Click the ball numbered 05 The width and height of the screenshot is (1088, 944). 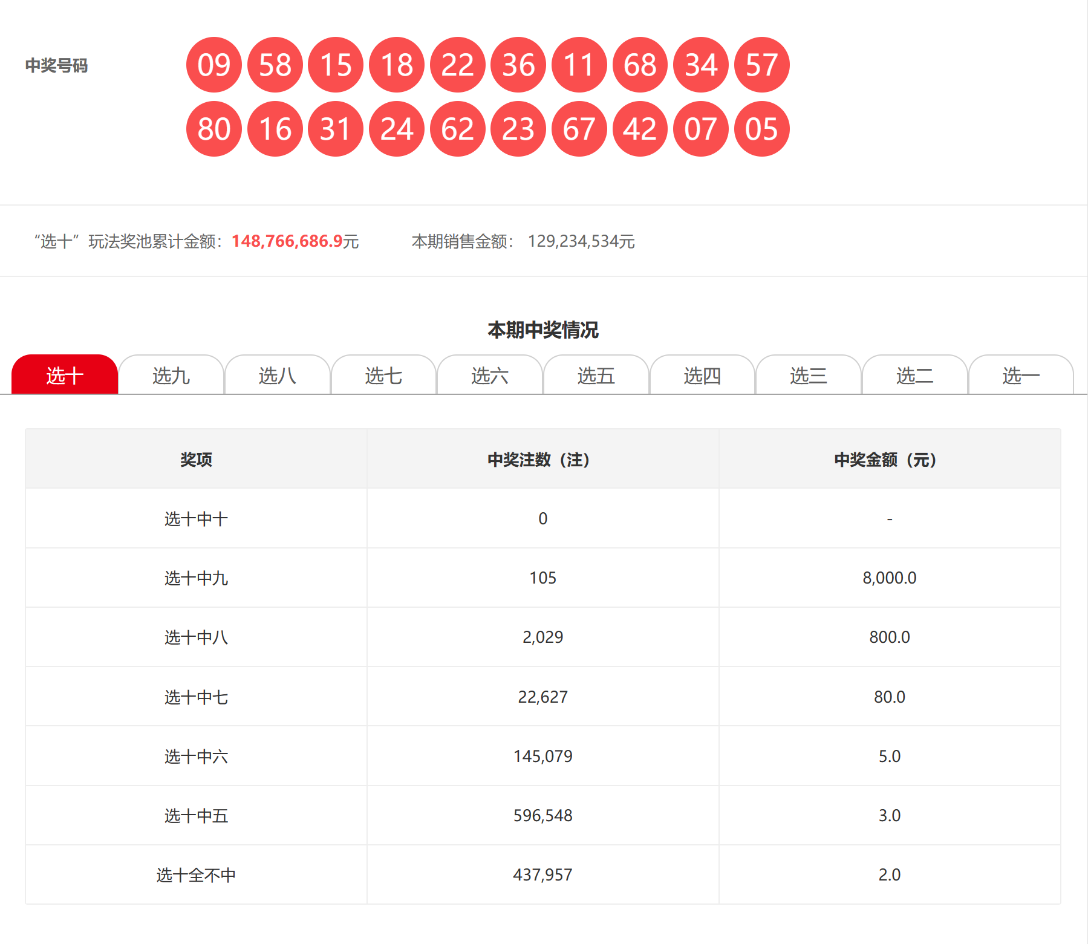(761, 129)
